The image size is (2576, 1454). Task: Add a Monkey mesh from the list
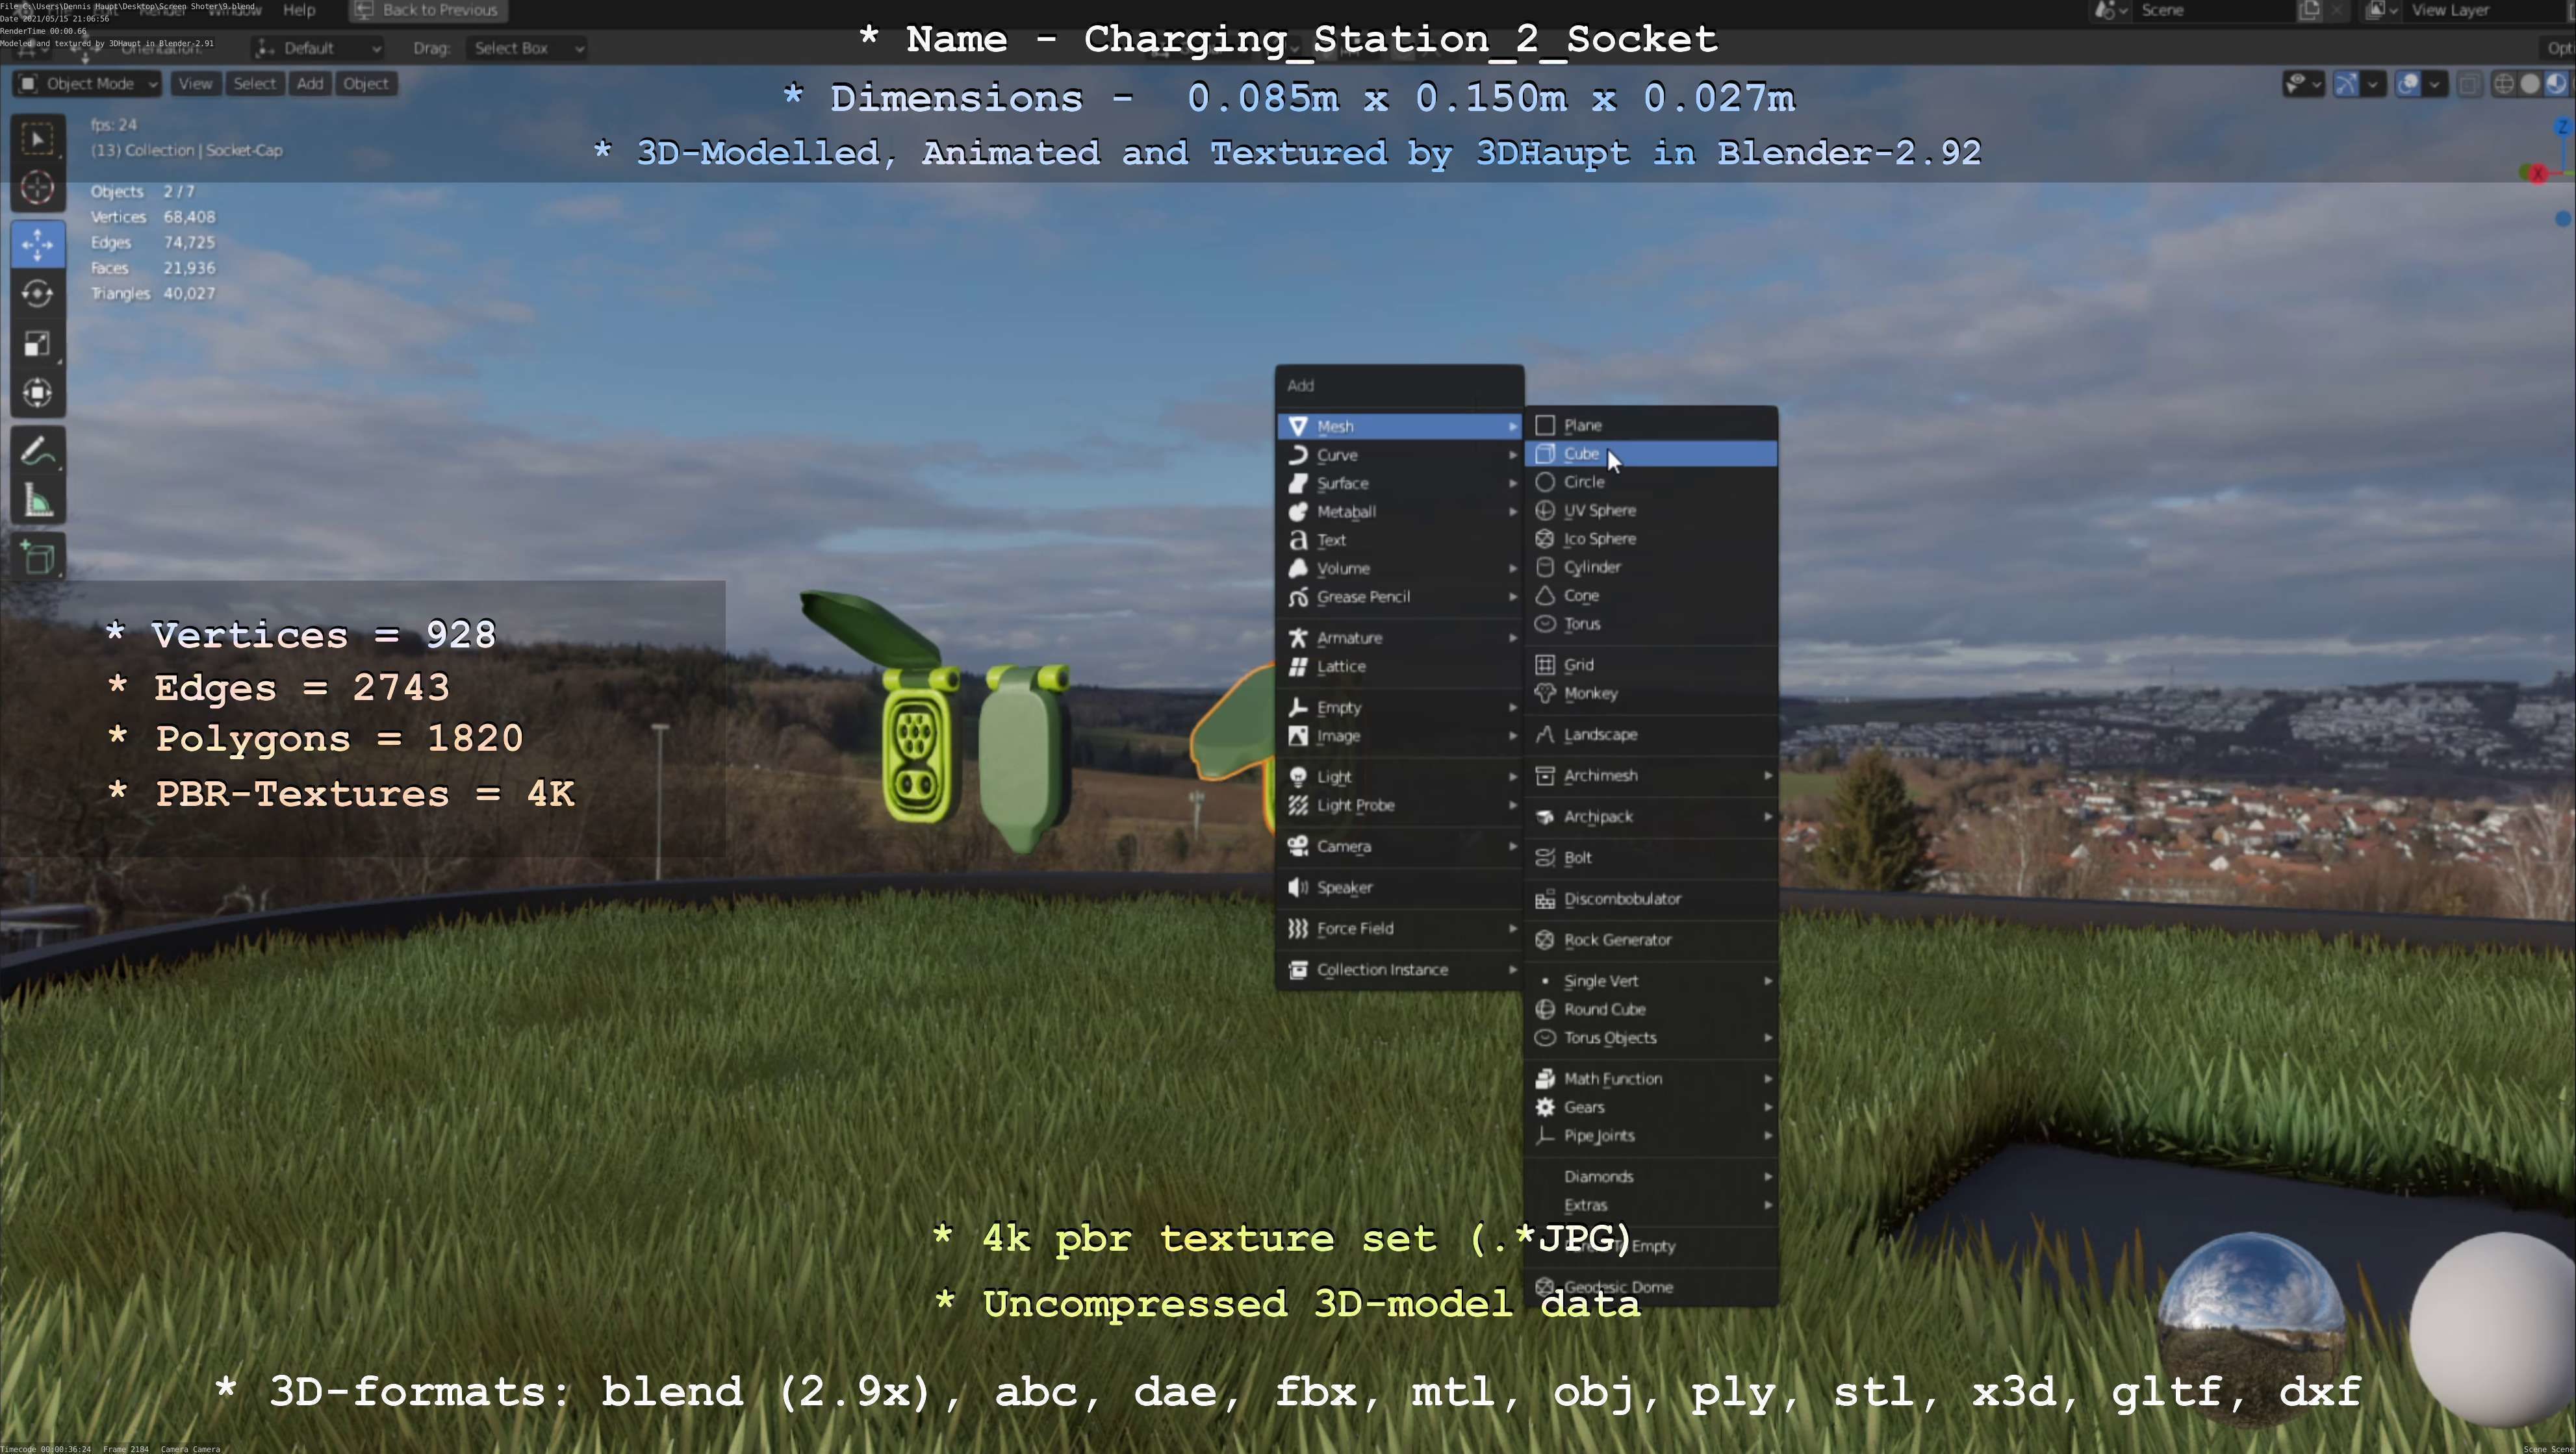pos(1590,694)
